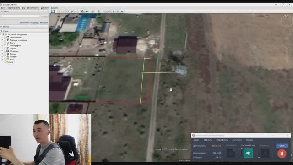Uncheck Места layer checkbox
Image resolution: width=293 pixels, height=165 pixels.
pyautogui.click(x=5, y=43)
